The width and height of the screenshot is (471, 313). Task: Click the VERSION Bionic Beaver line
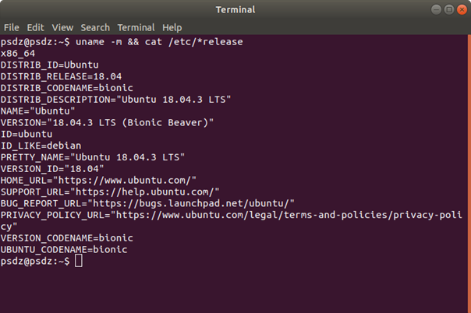point(107,122)
